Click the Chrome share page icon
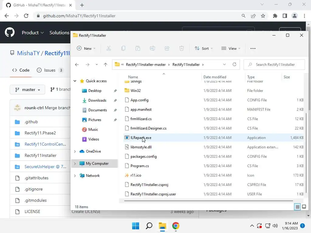311x233 pixels. [253, 16]
